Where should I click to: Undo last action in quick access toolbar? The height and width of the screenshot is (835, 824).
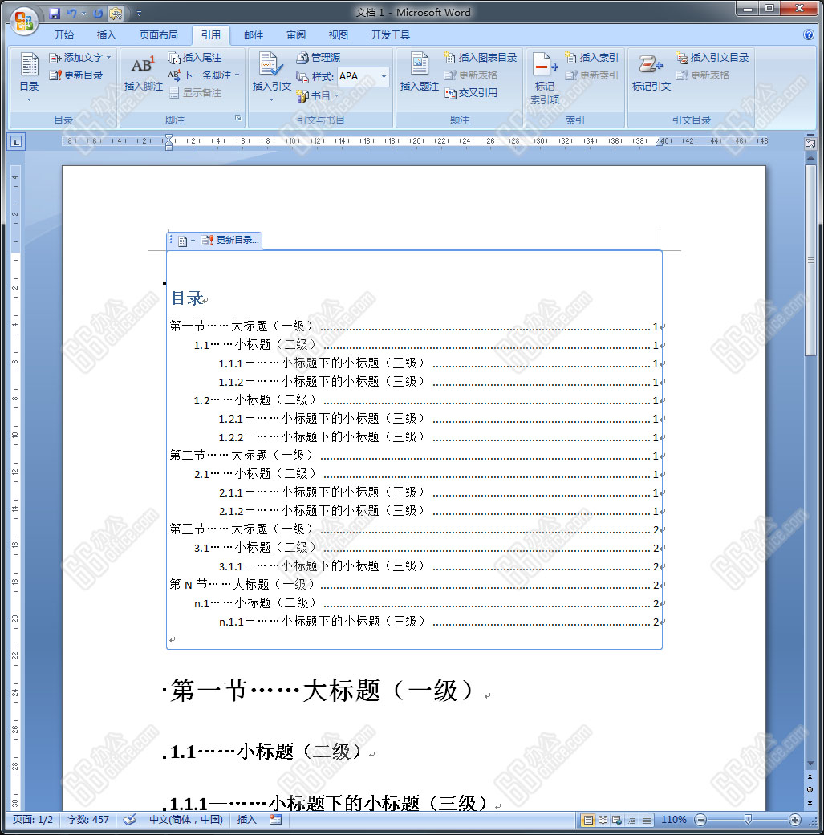(x=71, y=14)
